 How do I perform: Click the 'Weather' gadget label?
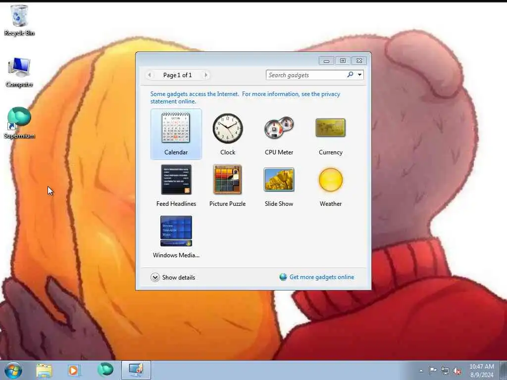(x=331, y=203)
